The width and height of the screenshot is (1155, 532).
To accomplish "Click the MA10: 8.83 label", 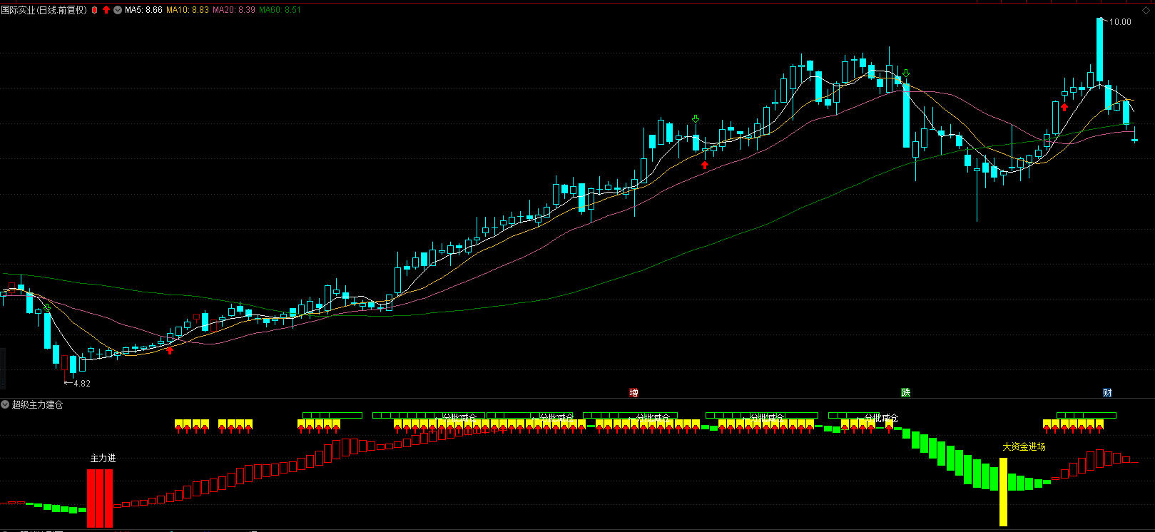I will [188, 10].
